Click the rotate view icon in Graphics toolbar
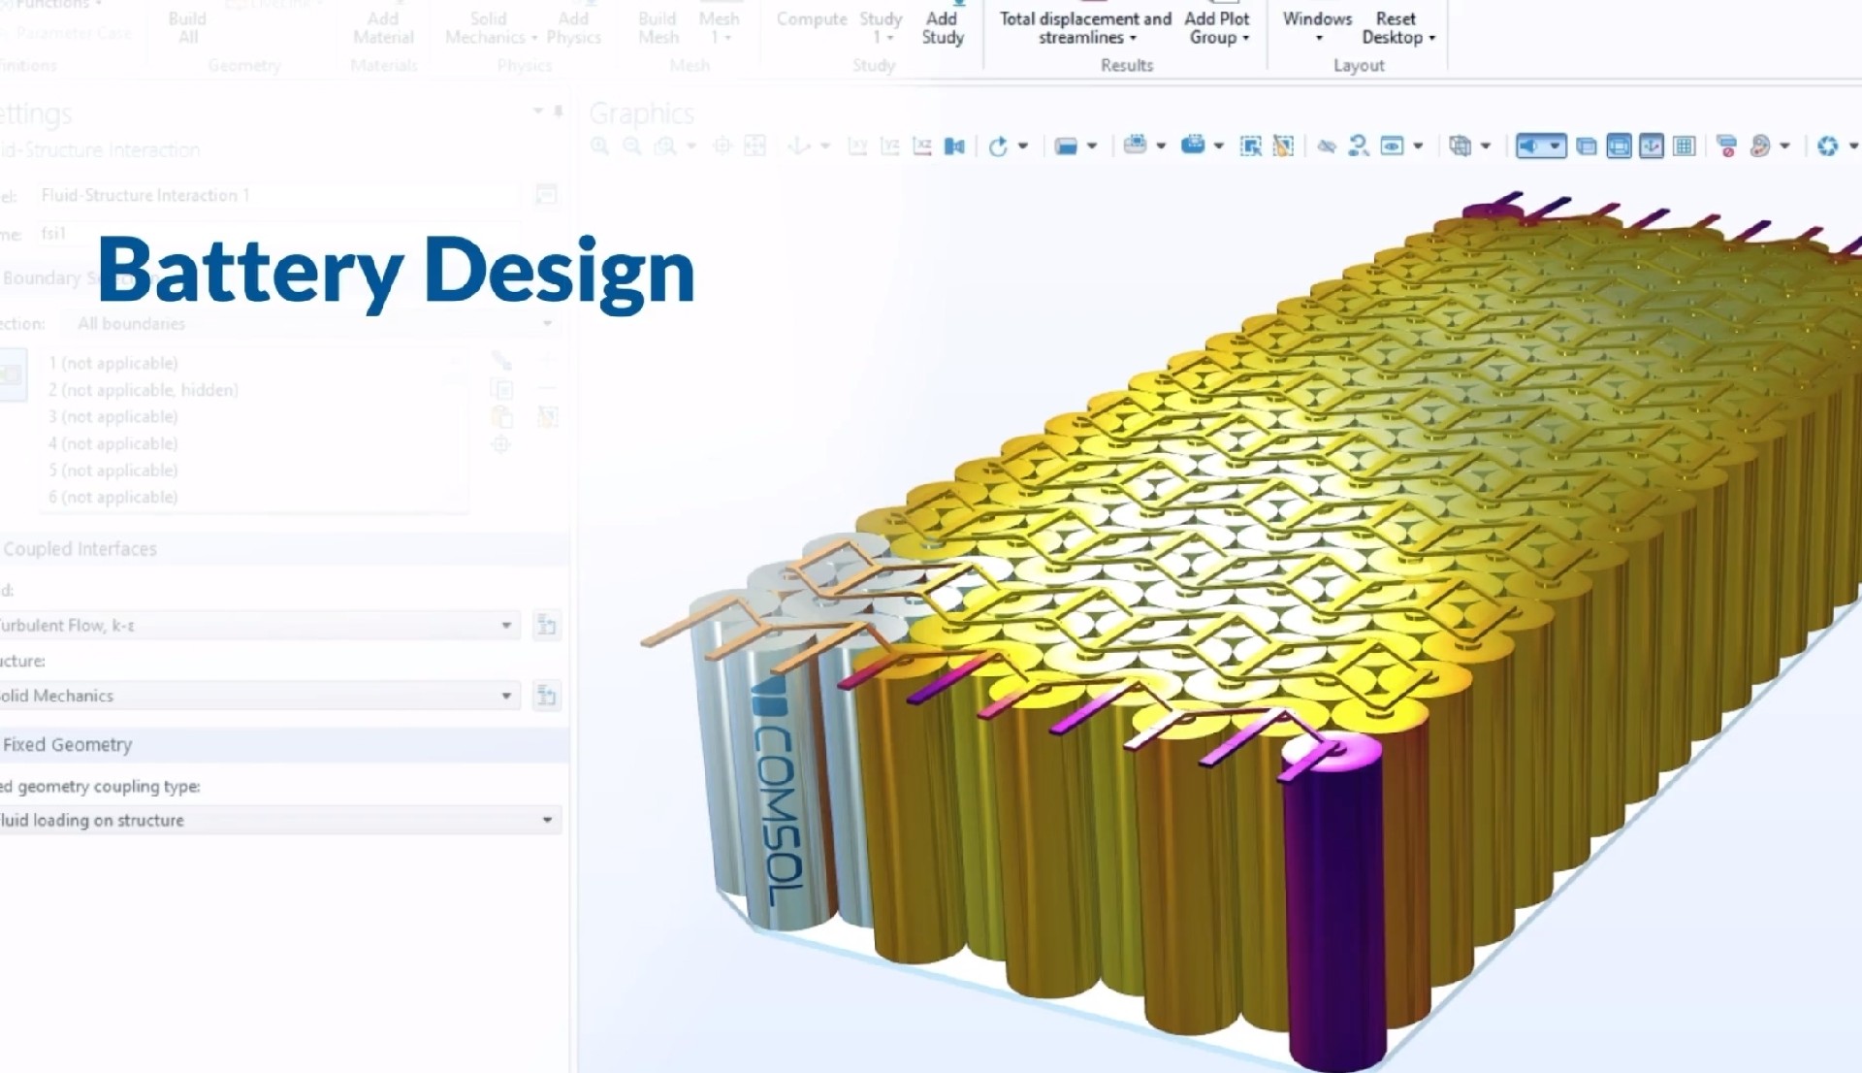Image resolution: width=1862 pixels, height=1073 pixels. [x=997, y=146]
